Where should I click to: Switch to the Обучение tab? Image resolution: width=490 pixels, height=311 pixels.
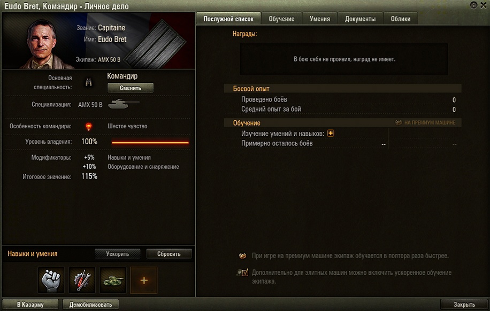281,19
